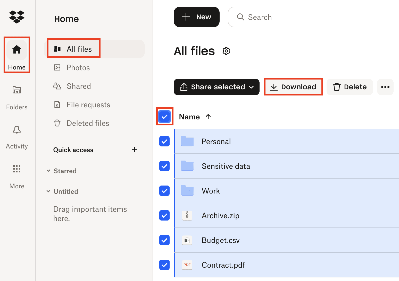Viewport: 399px width, 281px height.
Task: Open File requests
Action: (88, 104)
